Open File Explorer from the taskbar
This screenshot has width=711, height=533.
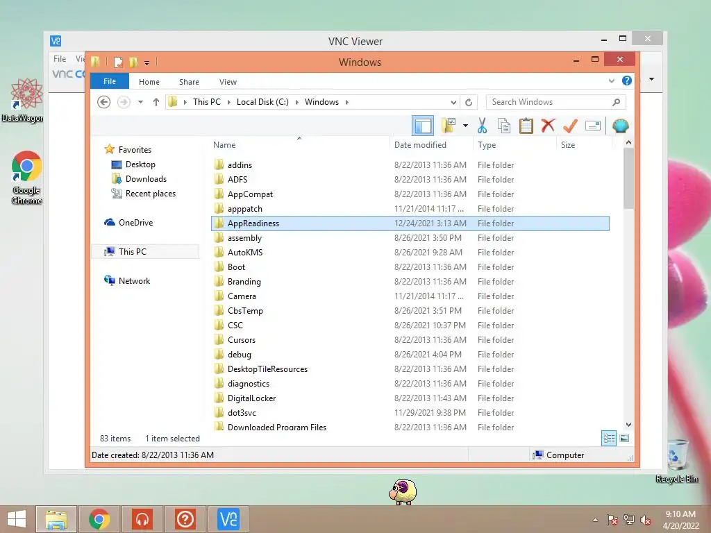click(56, 519)
